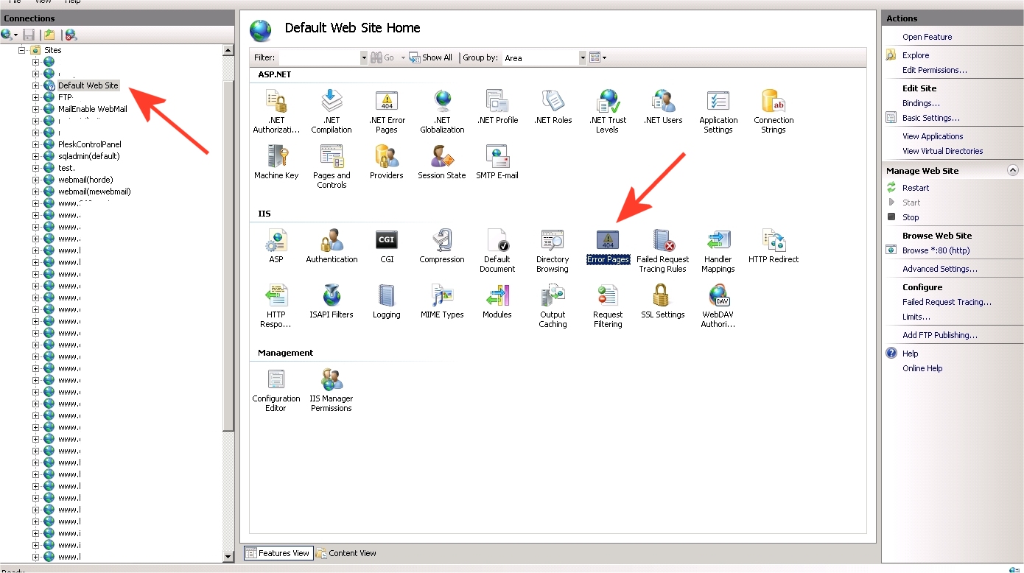Expand the sqladmin(default) node

pyautogui.click(x=35, y=156)
